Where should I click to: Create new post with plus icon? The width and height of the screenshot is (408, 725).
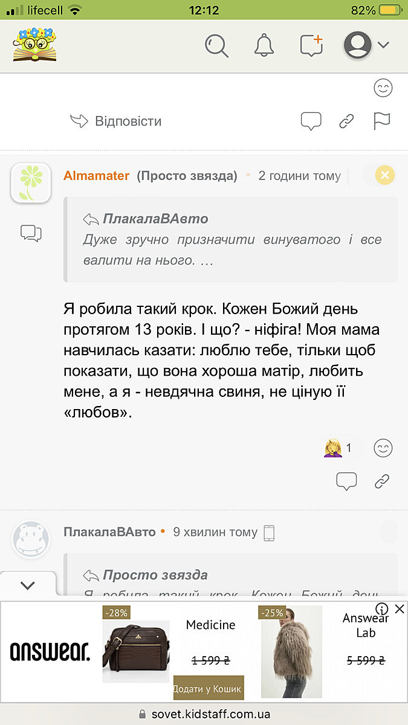(x=311, y=45)
